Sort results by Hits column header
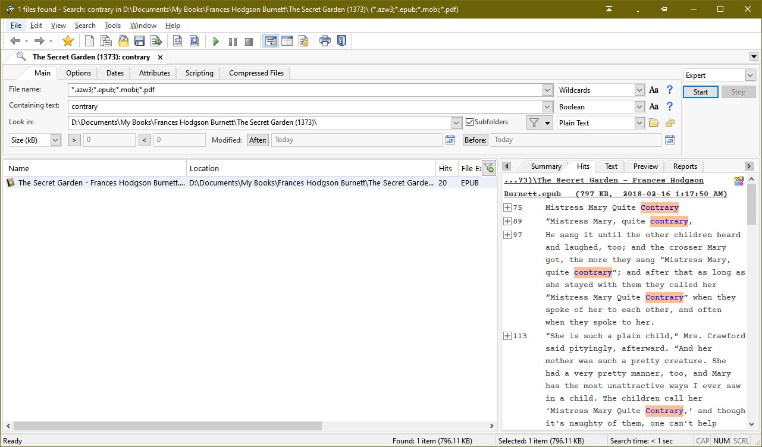Viewport: 762px width, 447px height. click(446, 168)
